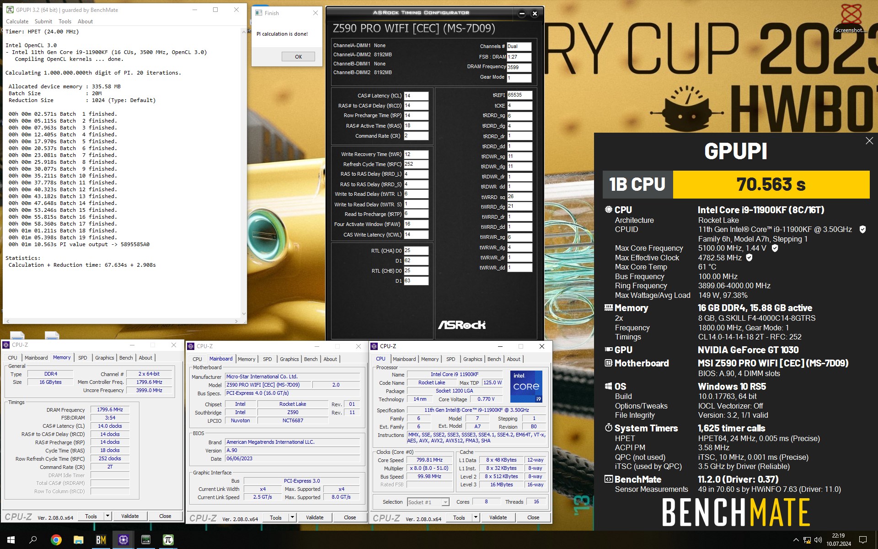
Task: Click the Max Effective Clock verified shield
Action: [x=749, y=258]
